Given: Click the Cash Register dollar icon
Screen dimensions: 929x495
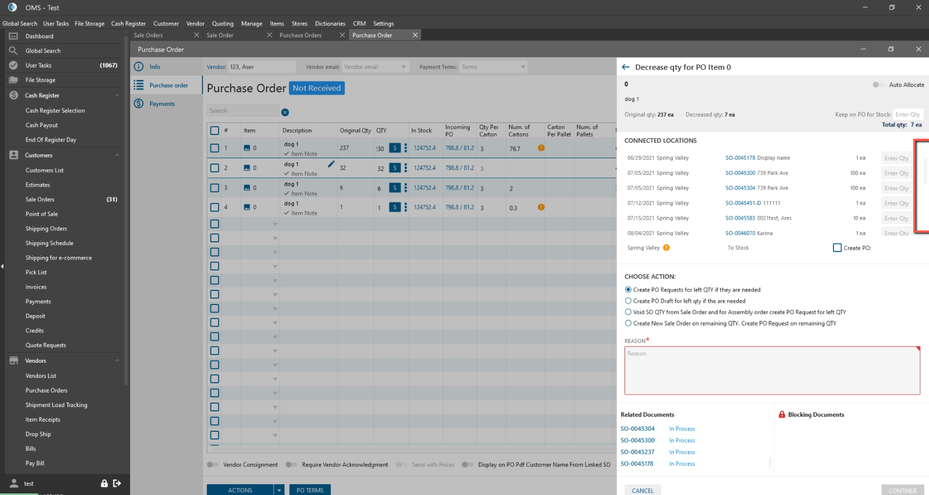Looking at the screenshot, I should pos(13,95).
